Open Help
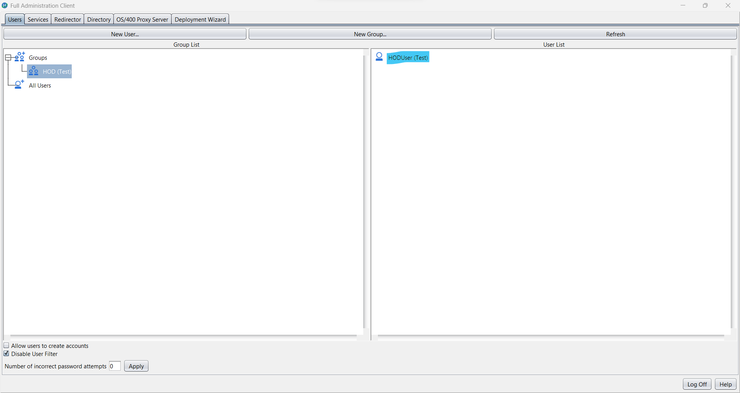 pyautogui.click(x=725, y=384)
